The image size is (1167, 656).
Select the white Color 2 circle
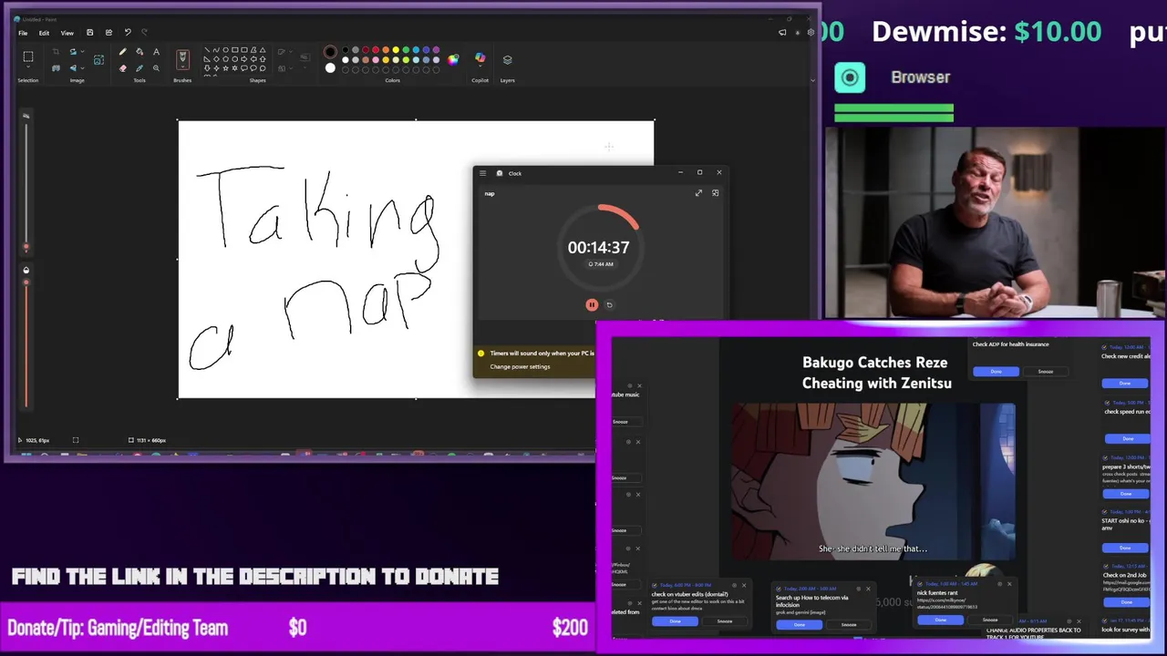tap(330, 68)
